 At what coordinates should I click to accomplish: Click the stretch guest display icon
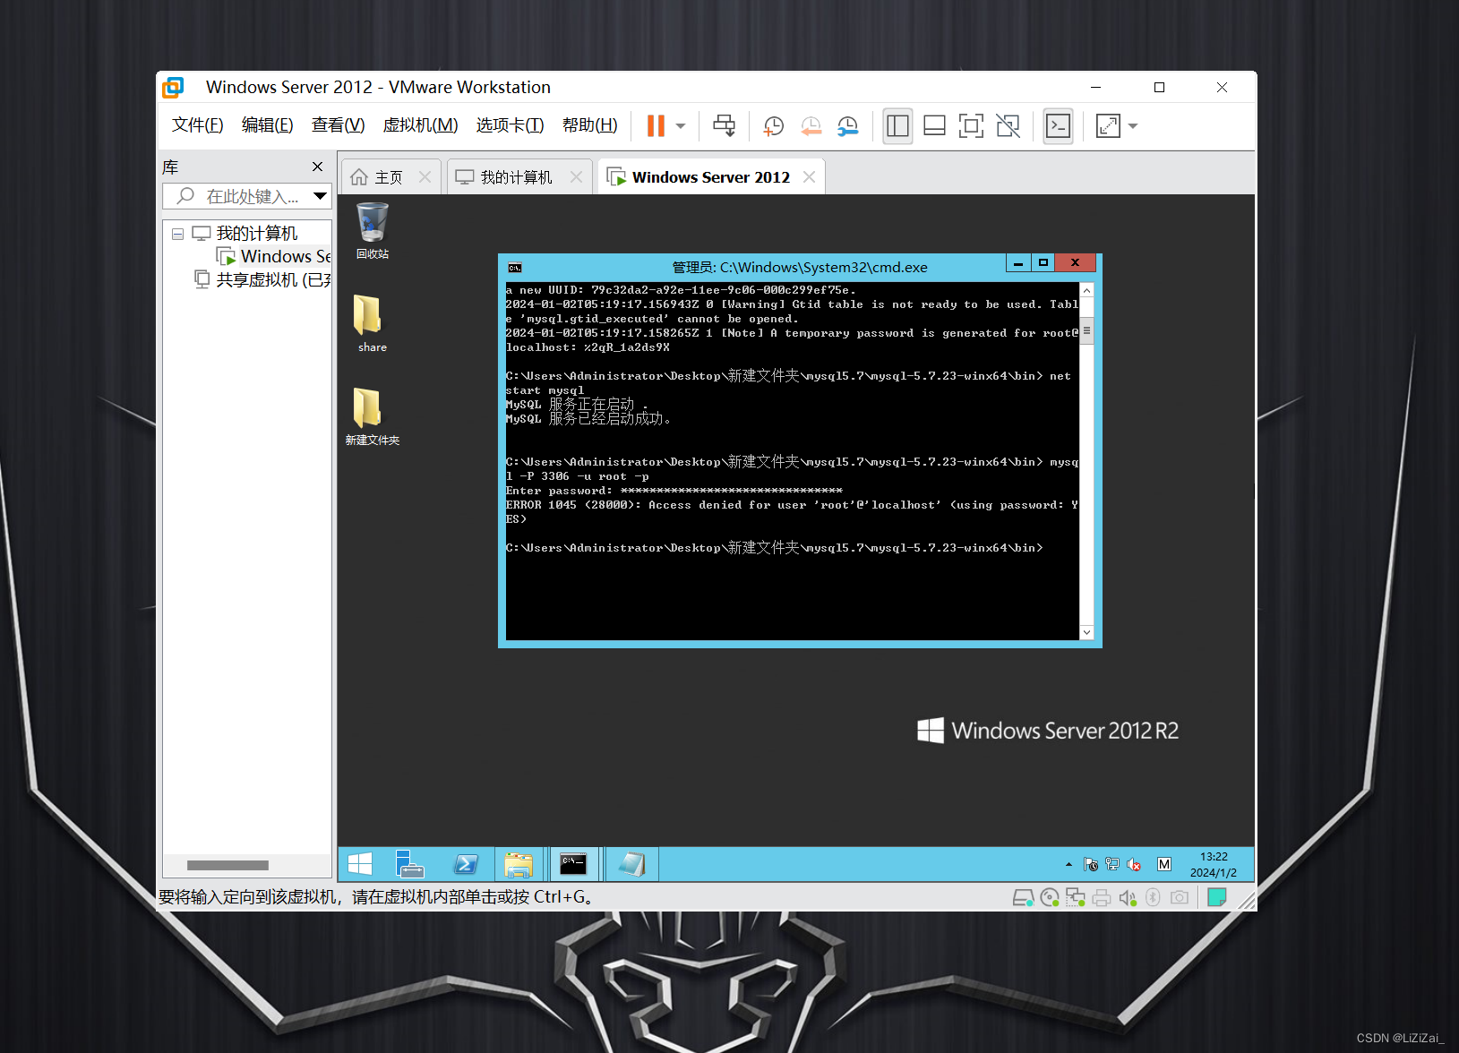click(1108, 126)
